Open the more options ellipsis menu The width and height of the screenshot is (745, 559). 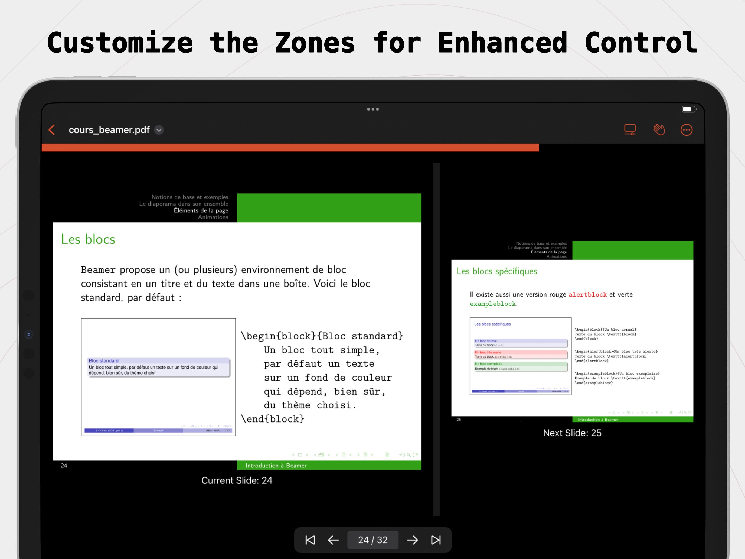pos(687,130)
